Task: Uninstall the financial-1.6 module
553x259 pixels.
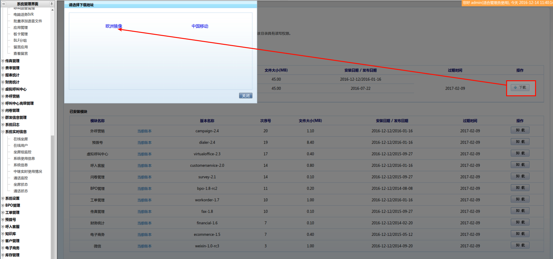Action: pyautogui.click(x=520, y=222)
